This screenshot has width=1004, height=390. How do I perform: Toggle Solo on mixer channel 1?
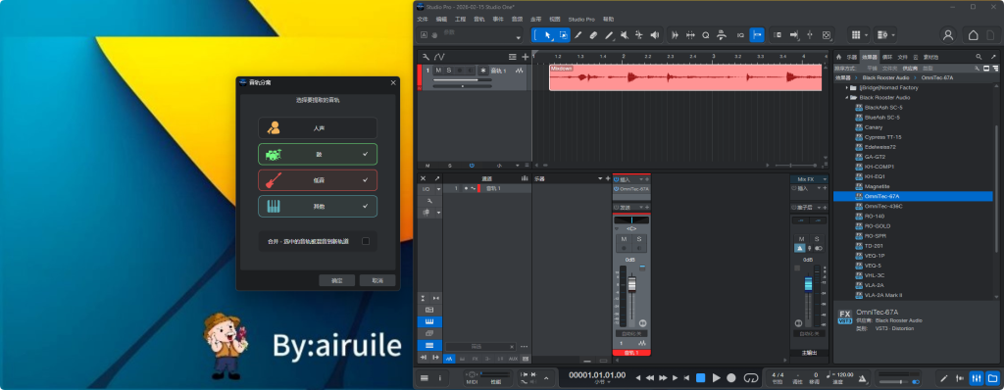[638, 239]
